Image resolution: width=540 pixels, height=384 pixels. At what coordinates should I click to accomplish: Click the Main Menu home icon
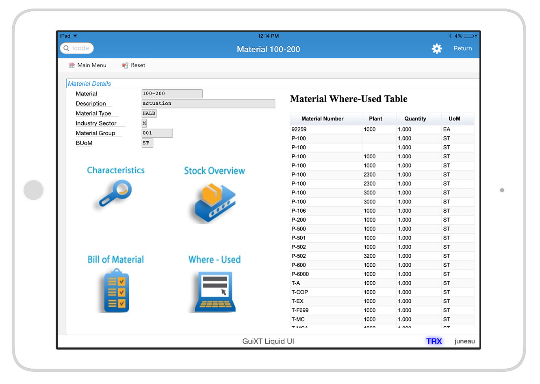(72, 65)
